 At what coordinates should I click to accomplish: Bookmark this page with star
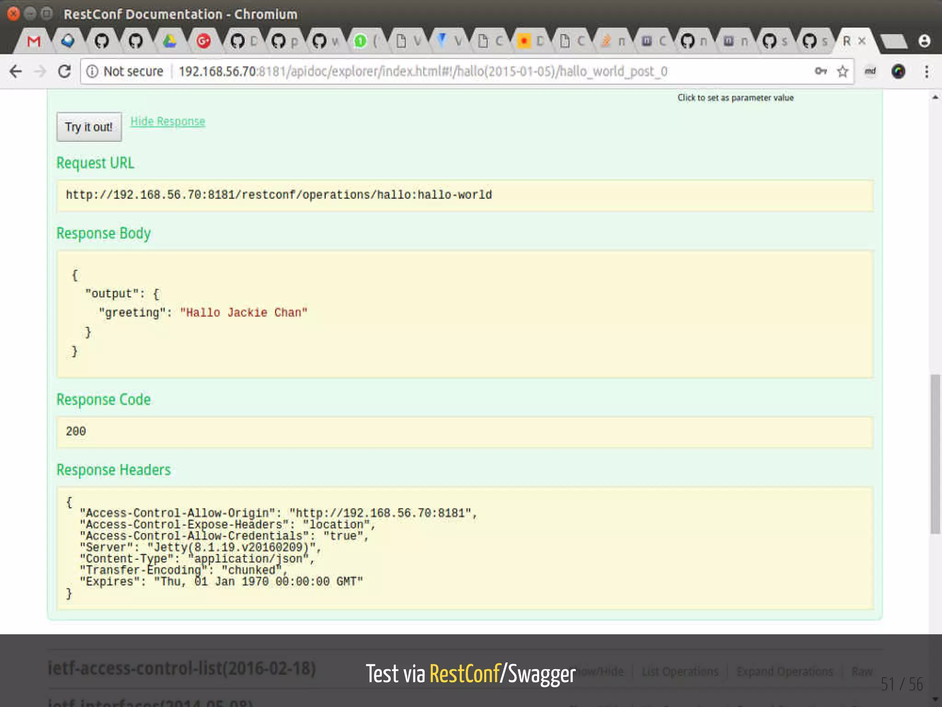843,71
